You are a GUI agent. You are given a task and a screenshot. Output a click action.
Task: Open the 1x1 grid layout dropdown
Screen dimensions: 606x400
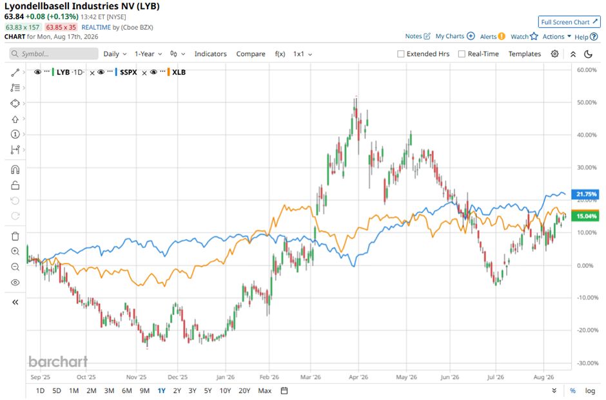(x=302, y=54)
